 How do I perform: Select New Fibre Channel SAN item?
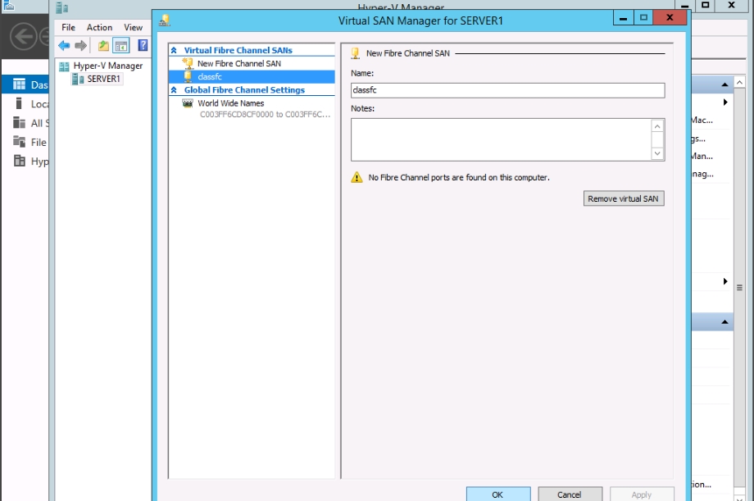tap(238, 63)
